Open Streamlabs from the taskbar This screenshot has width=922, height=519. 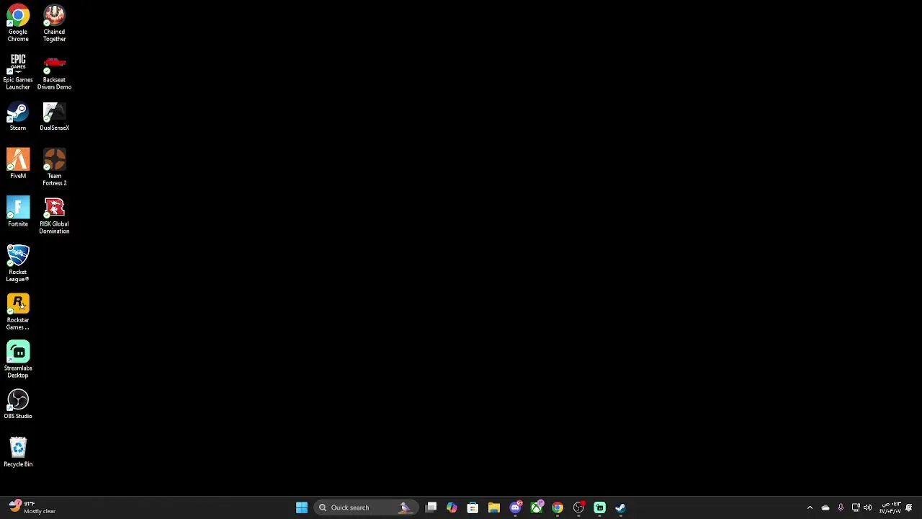(599, 507)
